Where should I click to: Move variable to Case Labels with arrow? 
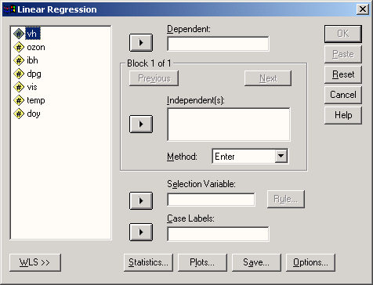pyautogui.click(x=141, y=232)
